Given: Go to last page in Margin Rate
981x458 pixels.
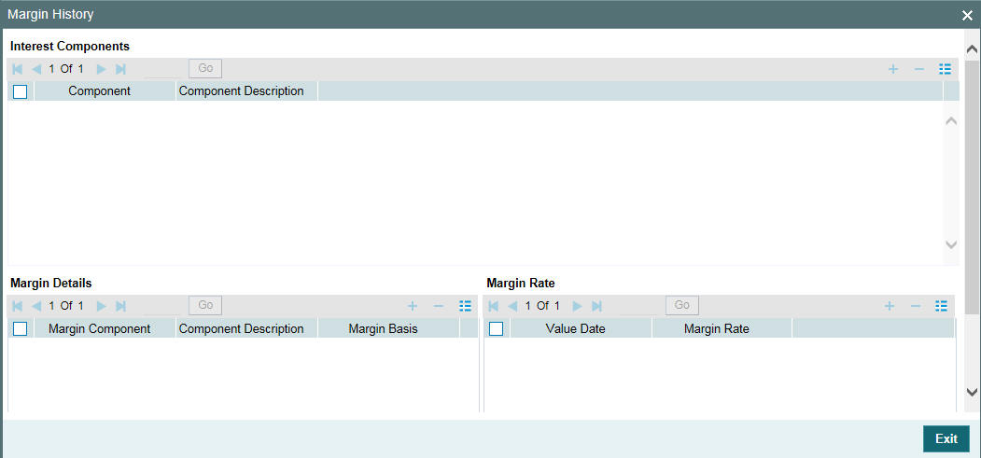Looking at the screenshot, I should coord(596,306).
